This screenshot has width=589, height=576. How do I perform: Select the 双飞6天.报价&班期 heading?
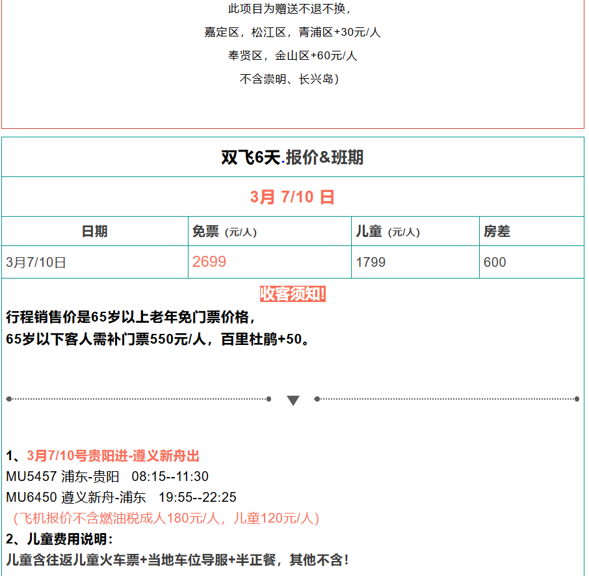point(293,158)
